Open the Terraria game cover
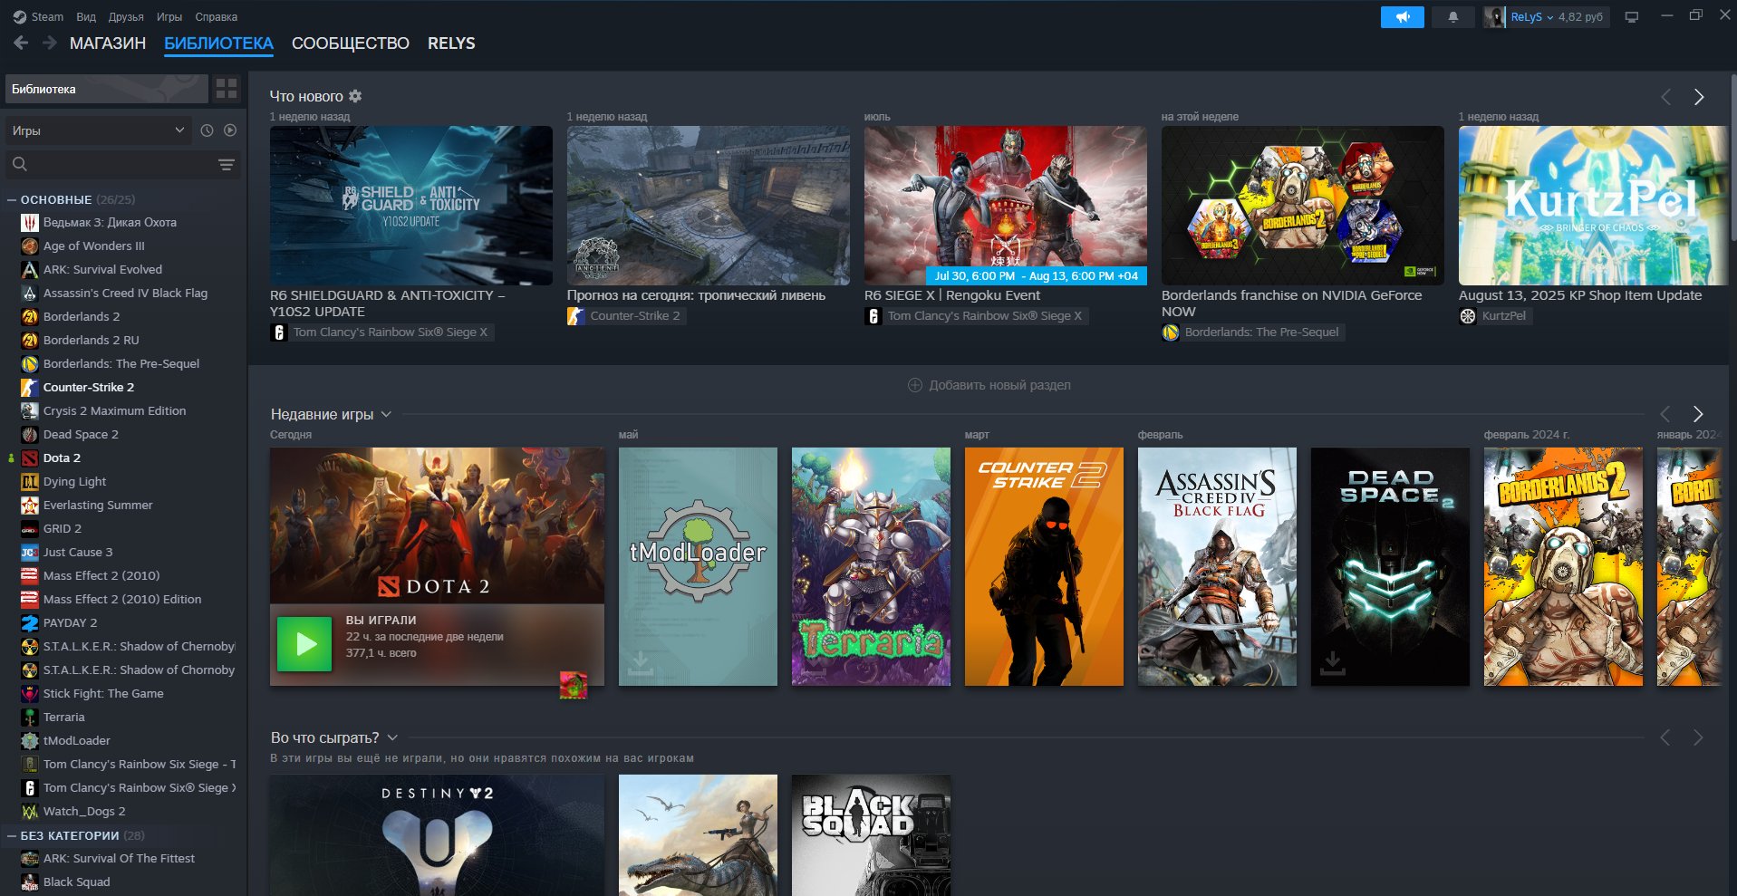The height and width of the screenshot is (896, 1737). point(871,566)
